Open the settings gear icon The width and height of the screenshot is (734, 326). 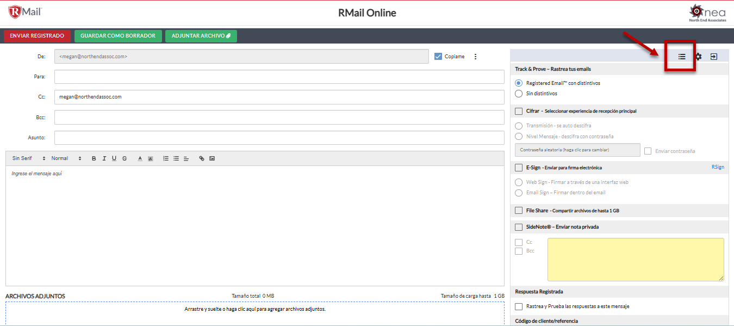click(698, 57)
